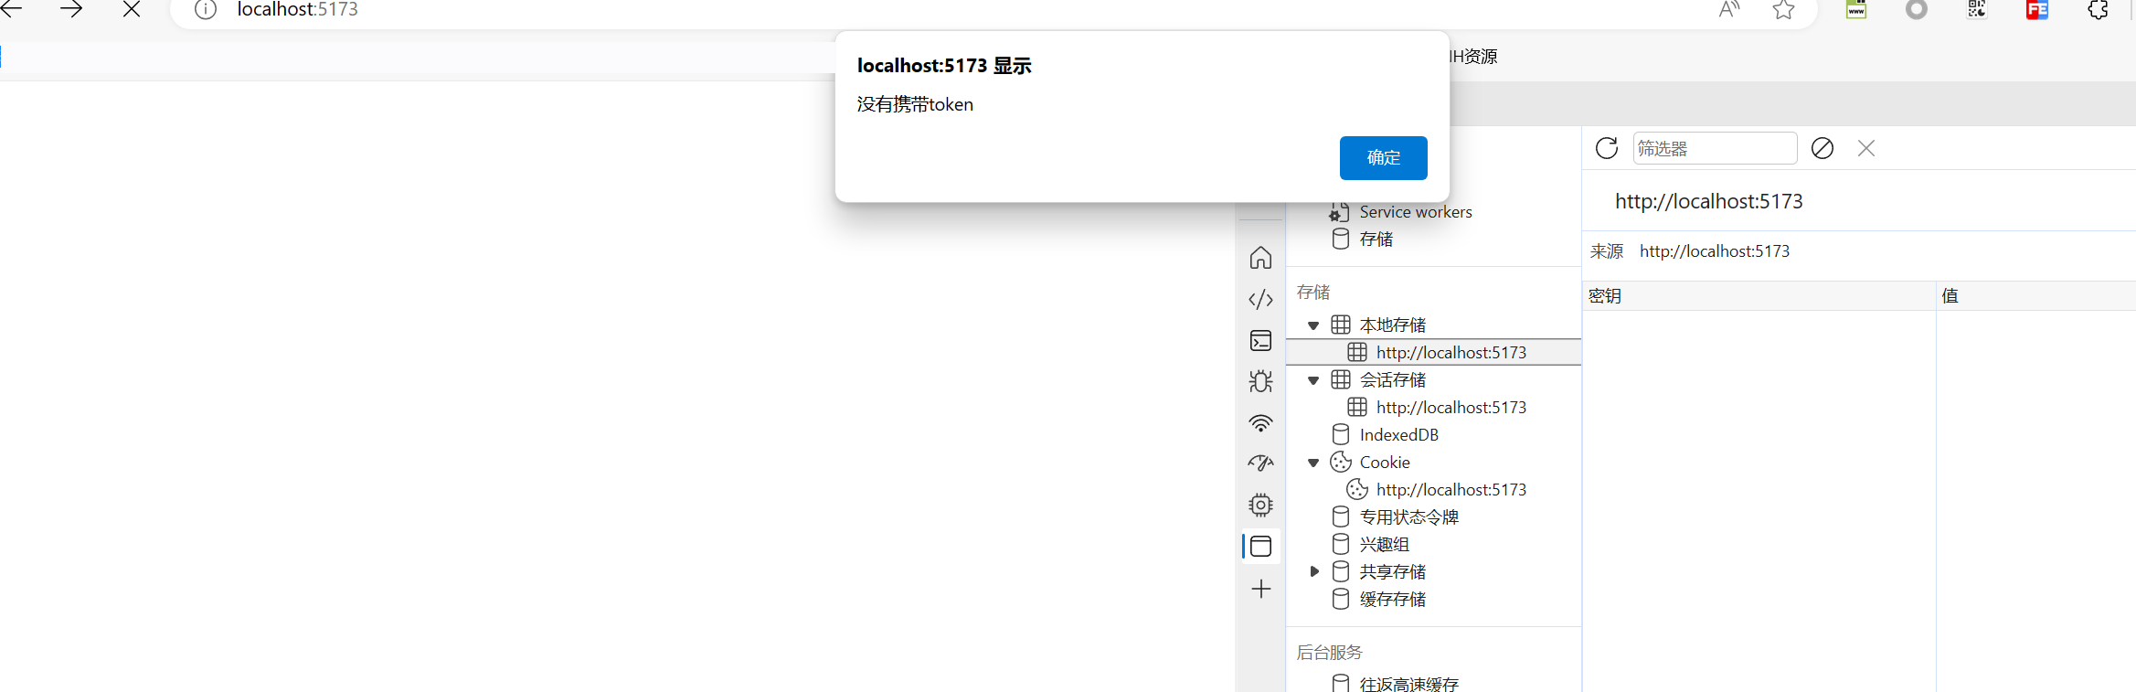Sort by the 密钥 column header

1759,296
